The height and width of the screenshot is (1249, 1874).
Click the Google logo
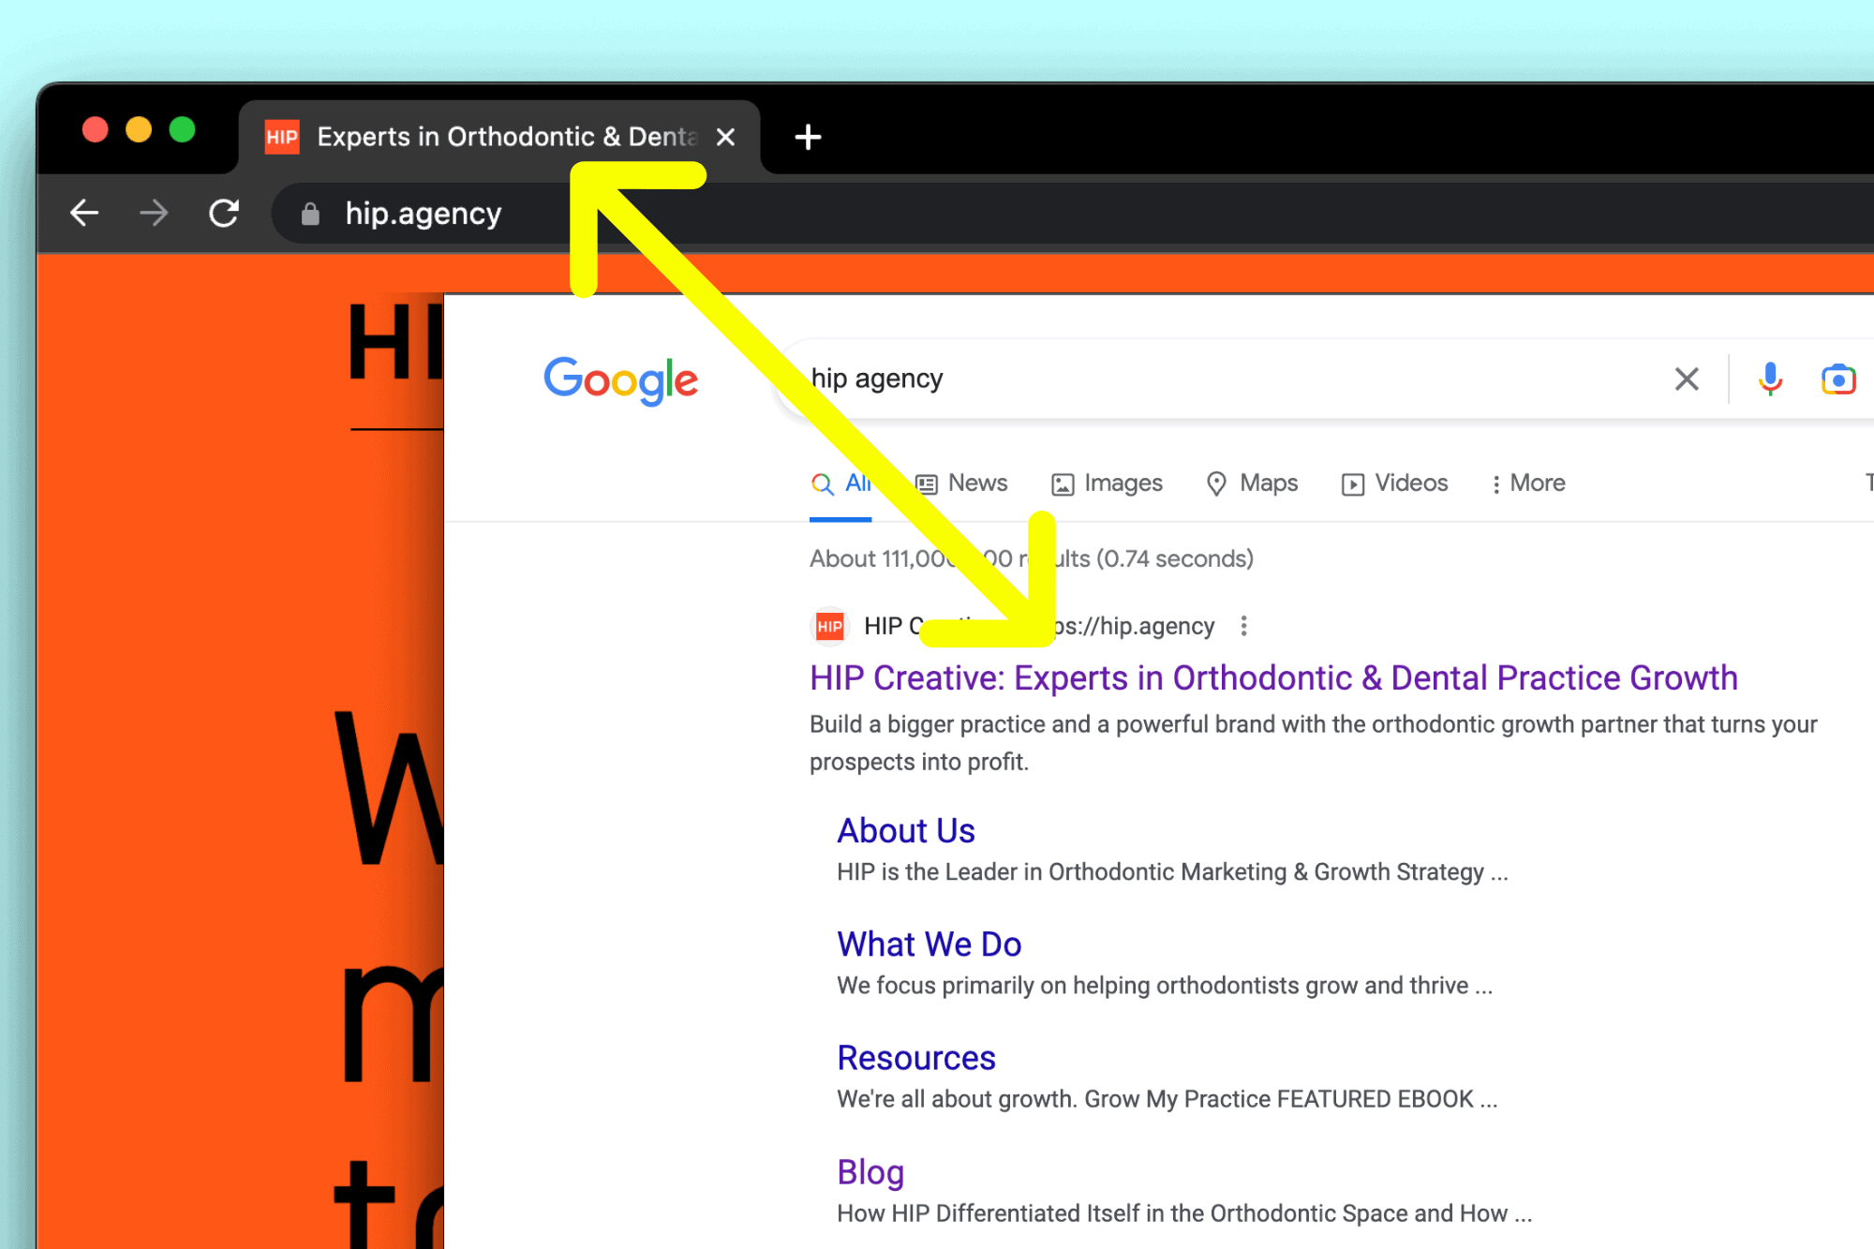620,379
